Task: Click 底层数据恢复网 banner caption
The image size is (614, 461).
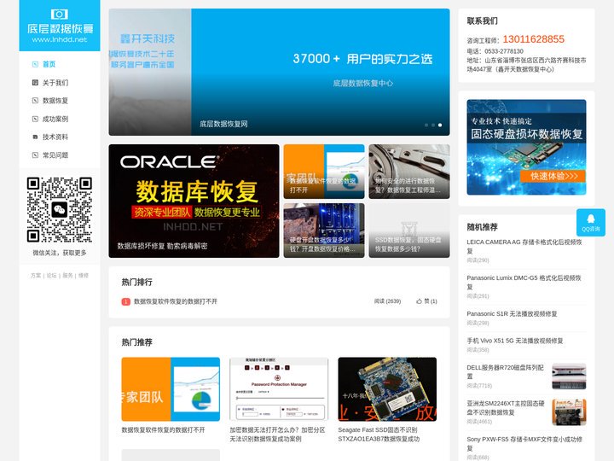Action: tap(223, 124)
